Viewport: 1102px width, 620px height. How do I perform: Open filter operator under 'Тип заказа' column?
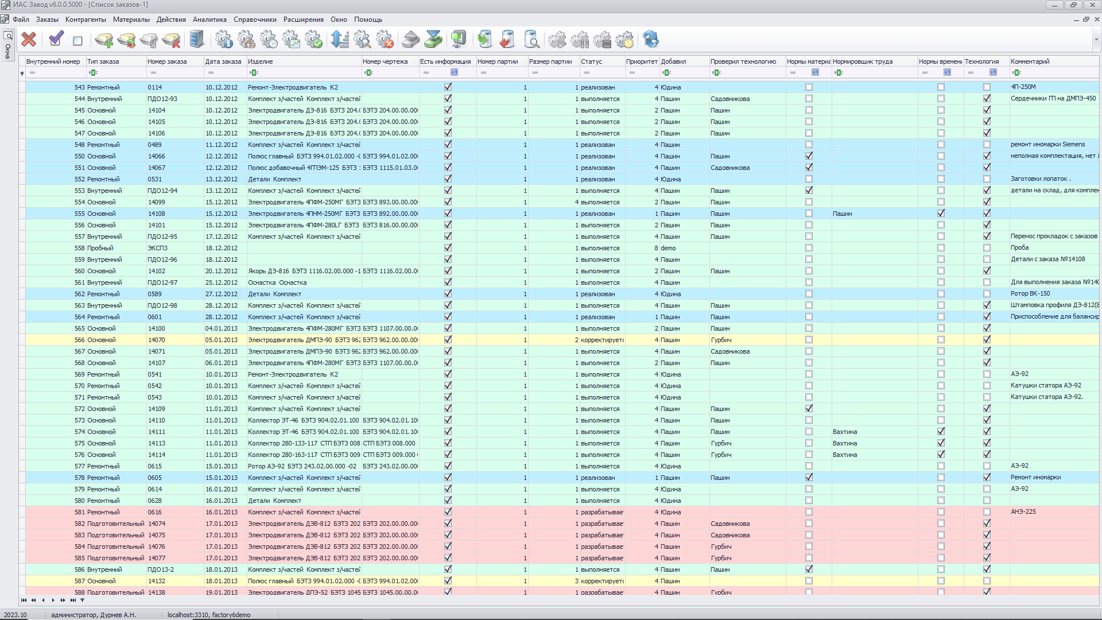tap(93, 73)
